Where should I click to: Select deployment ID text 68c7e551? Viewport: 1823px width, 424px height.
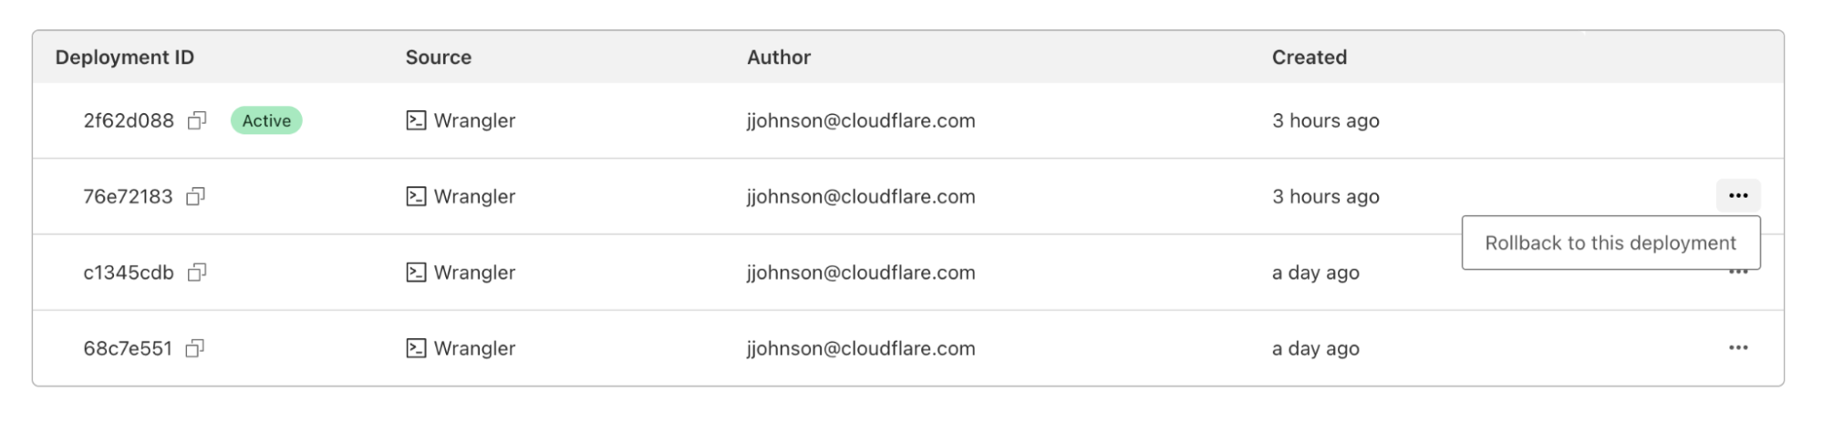[128, 348]
